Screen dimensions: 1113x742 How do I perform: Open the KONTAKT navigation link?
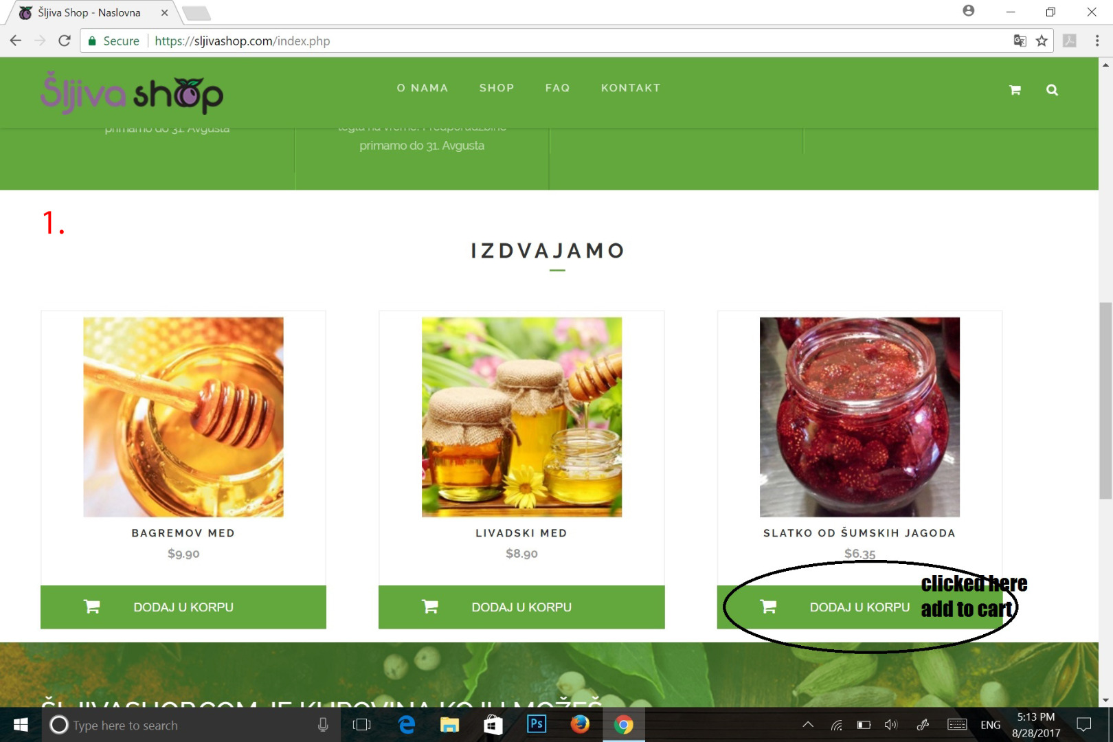pos(631,88)
